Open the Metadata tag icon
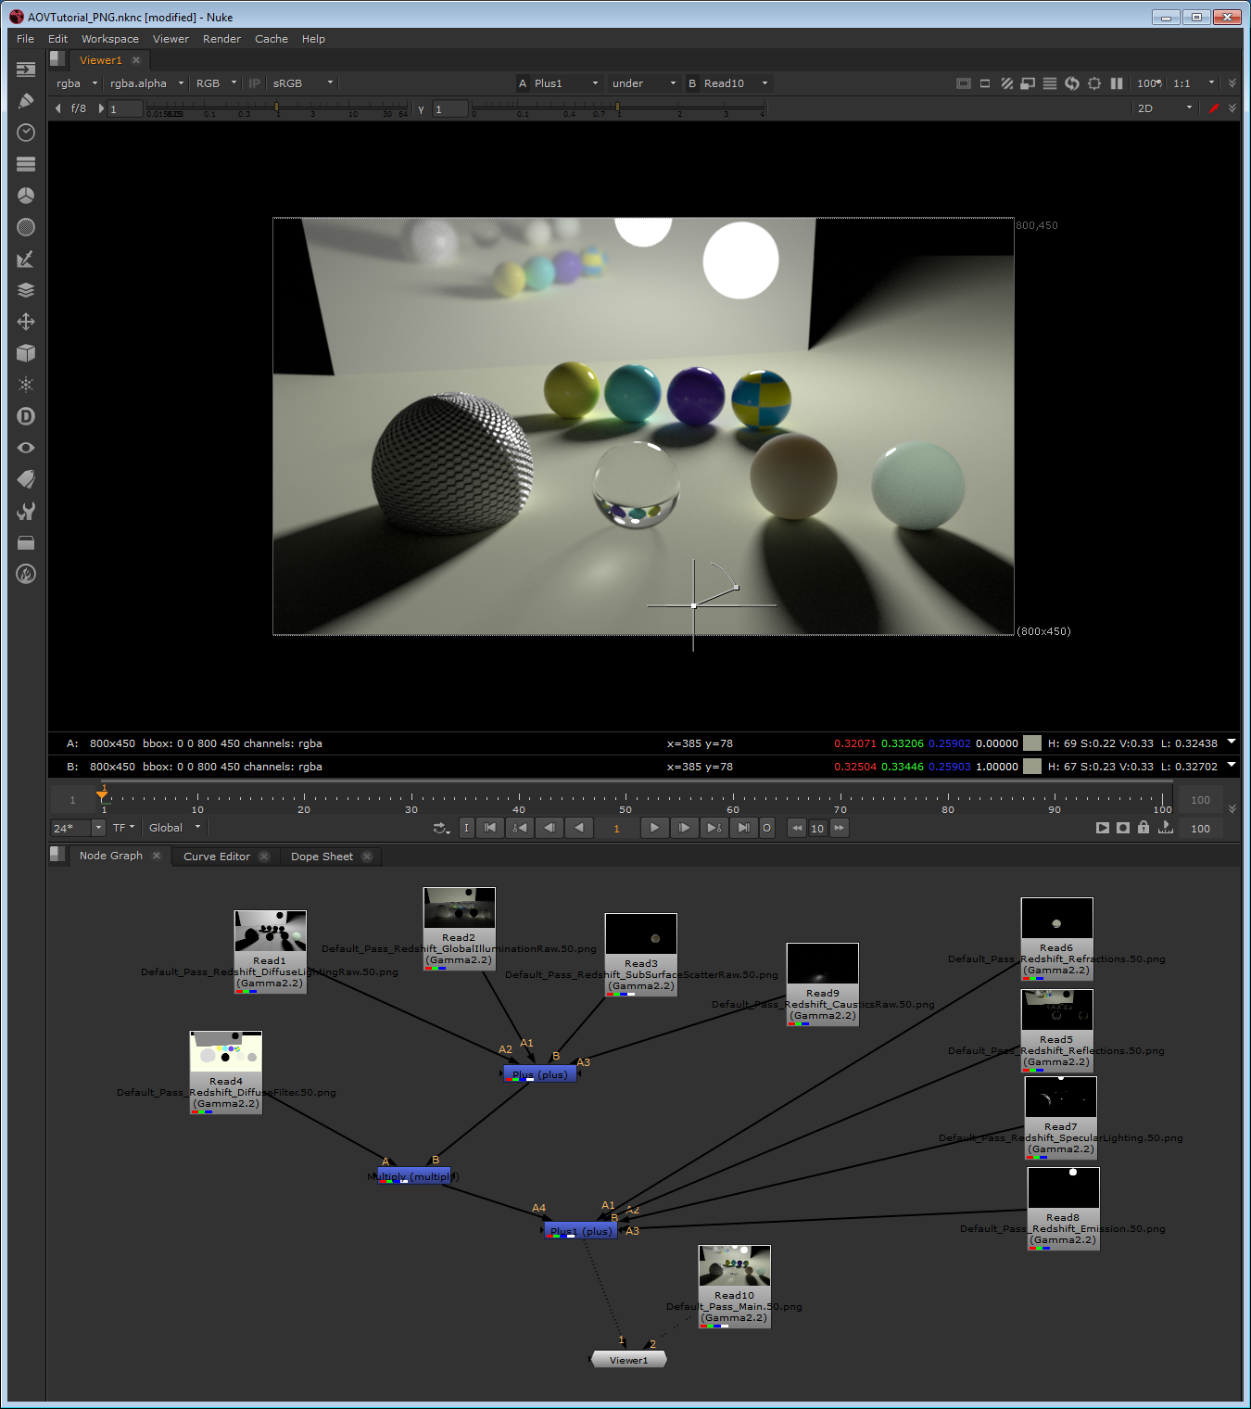Screen dimensions: 1251x1409 (26, 479)
